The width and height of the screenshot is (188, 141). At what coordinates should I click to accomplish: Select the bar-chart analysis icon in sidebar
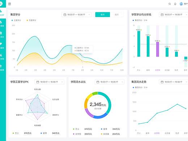pos(1,11)
